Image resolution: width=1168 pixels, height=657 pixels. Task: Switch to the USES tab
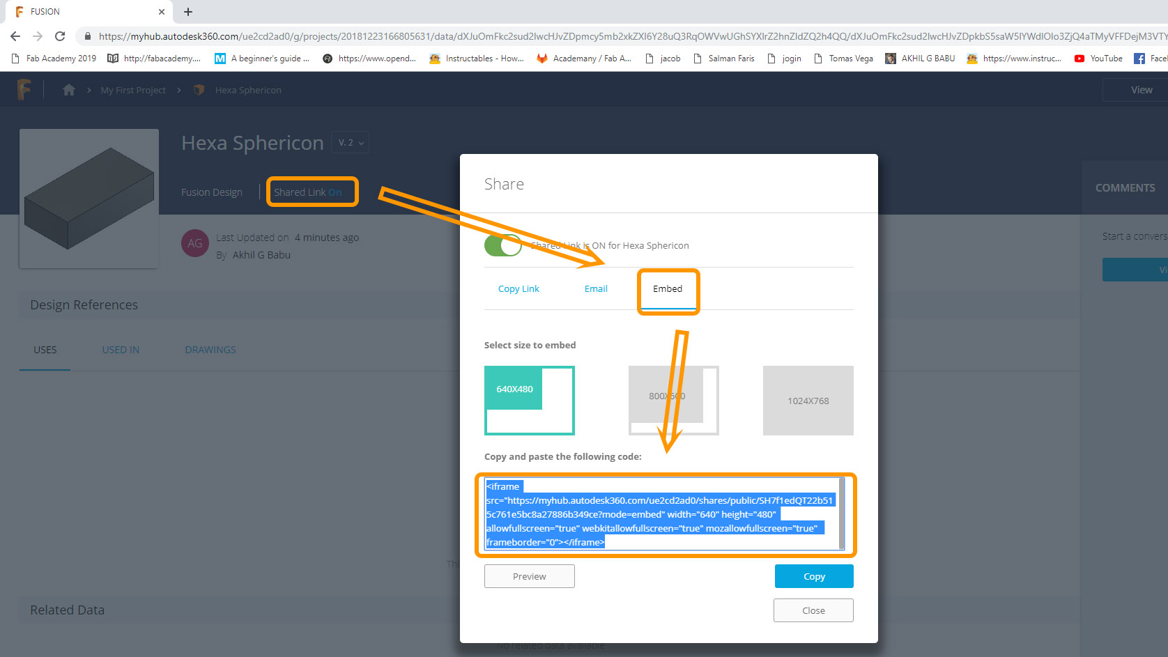pos(45,350)
